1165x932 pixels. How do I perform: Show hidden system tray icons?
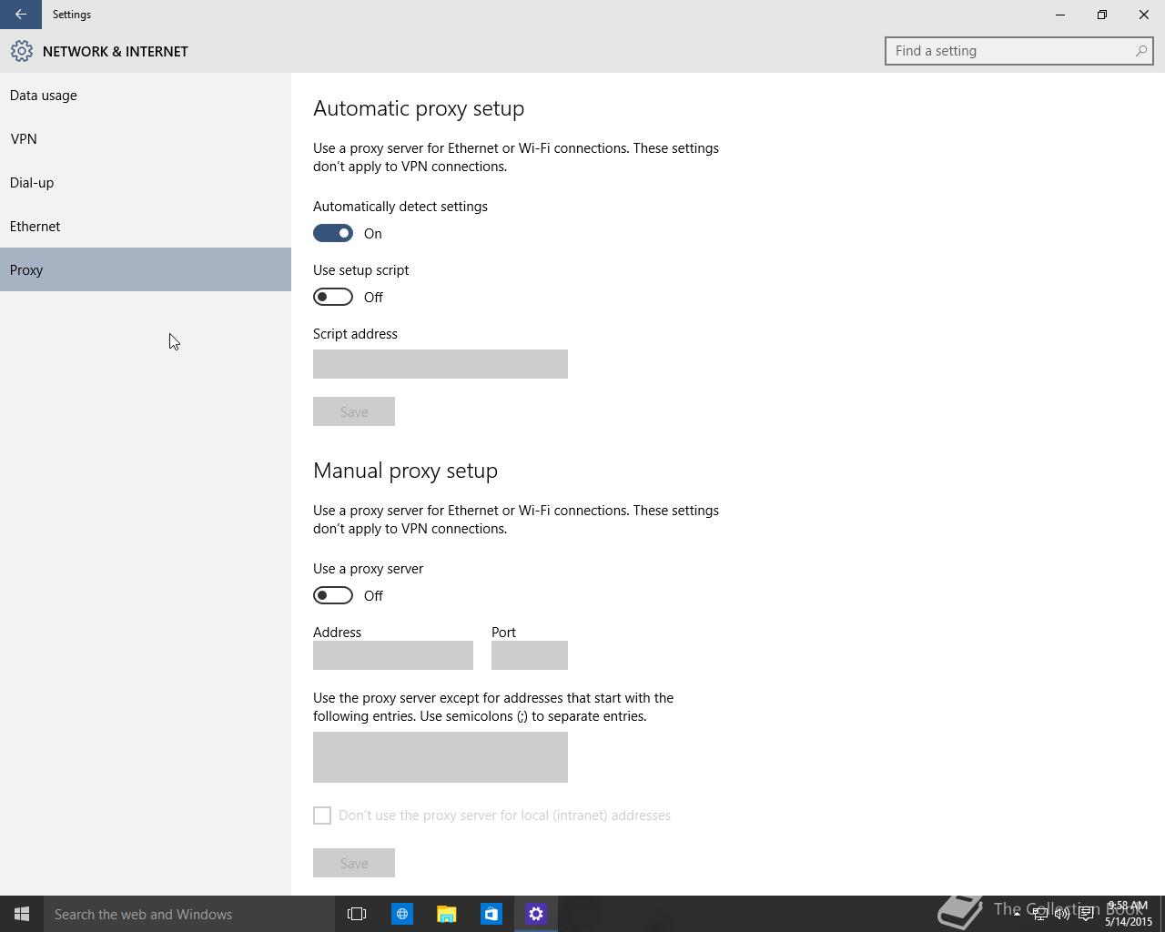coord(1017,914)
